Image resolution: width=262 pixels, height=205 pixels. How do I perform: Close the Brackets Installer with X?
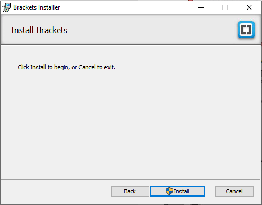click(x=249, y=7)
